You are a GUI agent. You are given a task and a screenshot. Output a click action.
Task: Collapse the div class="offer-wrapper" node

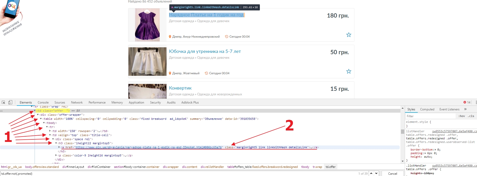(x=38, y=115)
